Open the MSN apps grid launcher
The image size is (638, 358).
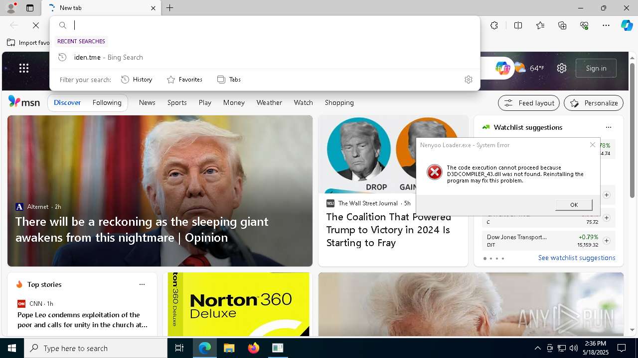[x=24, y=68]
